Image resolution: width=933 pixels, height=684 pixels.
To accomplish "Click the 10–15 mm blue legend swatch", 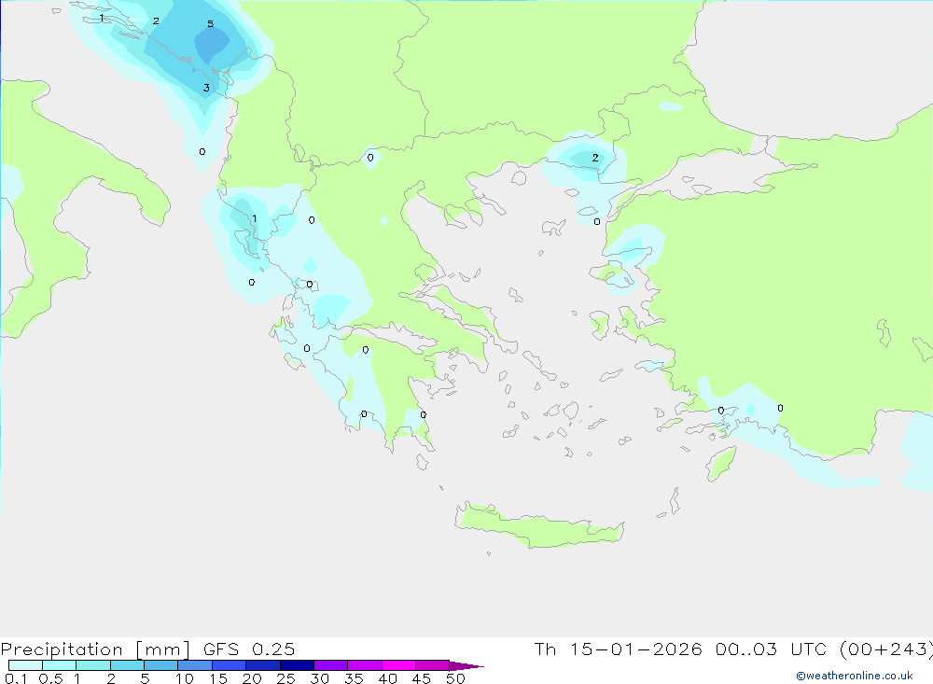I will (x=195, y=665).
